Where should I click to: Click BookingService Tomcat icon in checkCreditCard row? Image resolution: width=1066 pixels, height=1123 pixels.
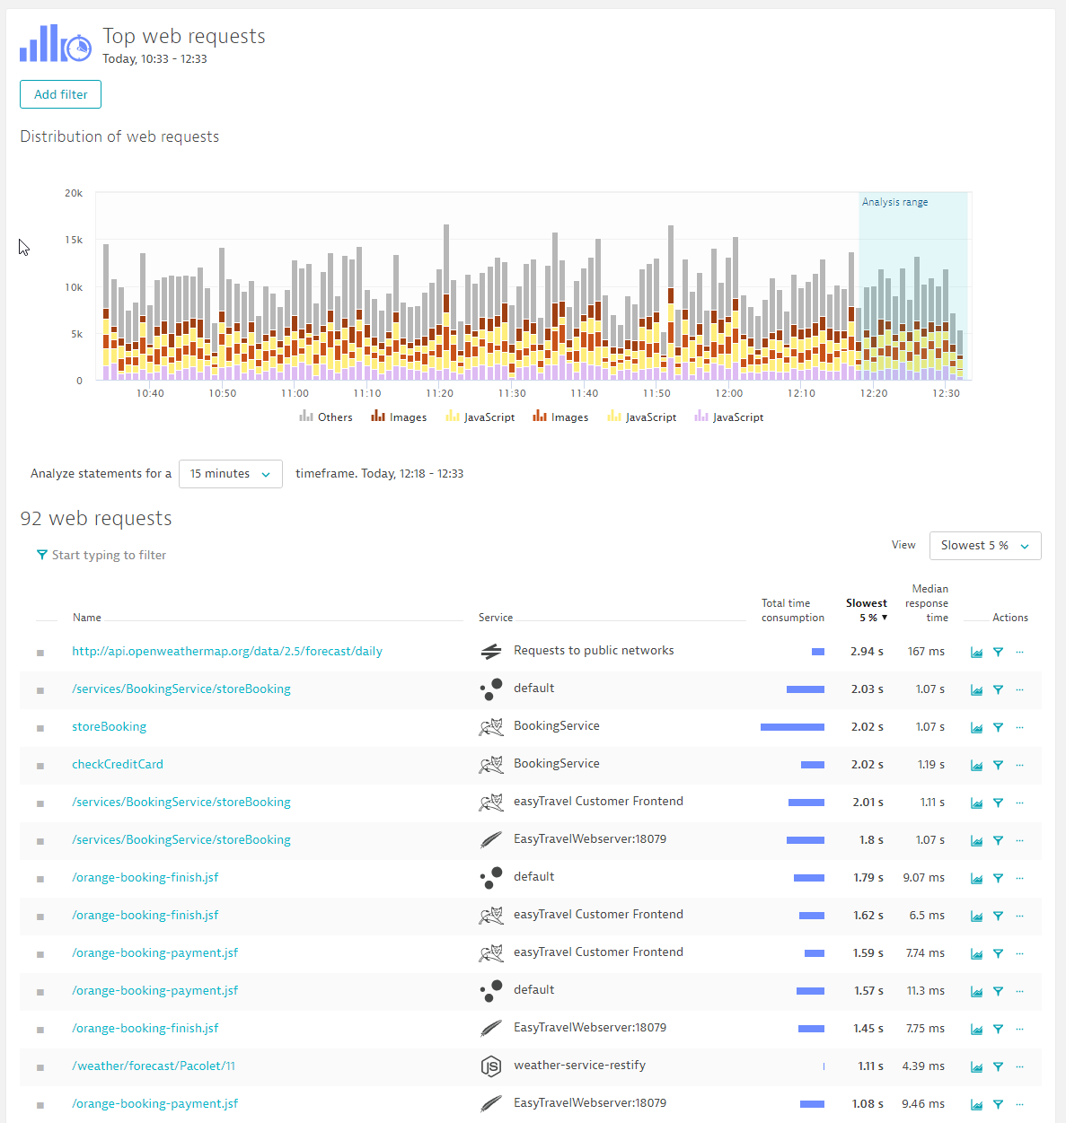[490, 765]
